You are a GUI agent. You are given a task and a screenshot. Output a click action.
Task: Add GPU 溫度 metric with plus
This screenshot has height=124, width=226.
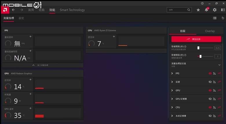click(30, 108)
